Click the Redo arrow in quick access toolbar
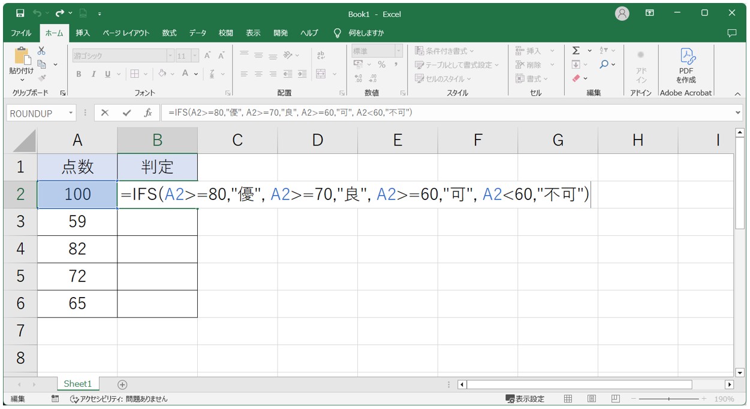750x409 pixels. 59,13
